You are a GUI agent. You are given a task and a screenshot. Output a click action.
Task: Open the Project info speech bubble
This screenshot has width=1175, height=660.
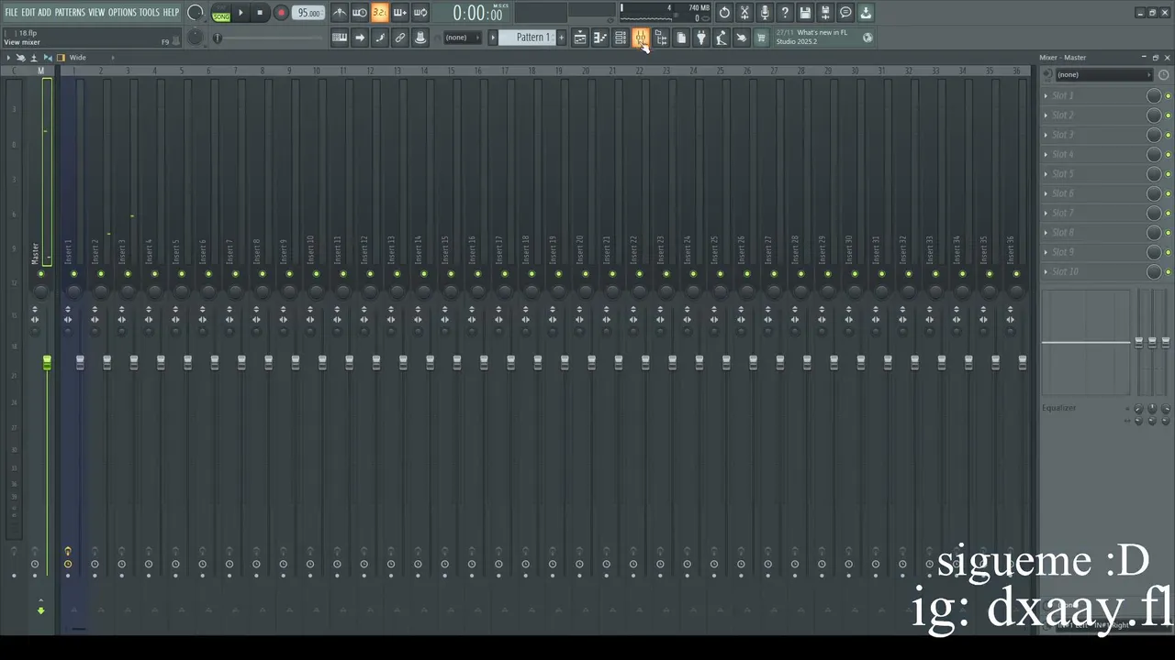tap(845, 13)
